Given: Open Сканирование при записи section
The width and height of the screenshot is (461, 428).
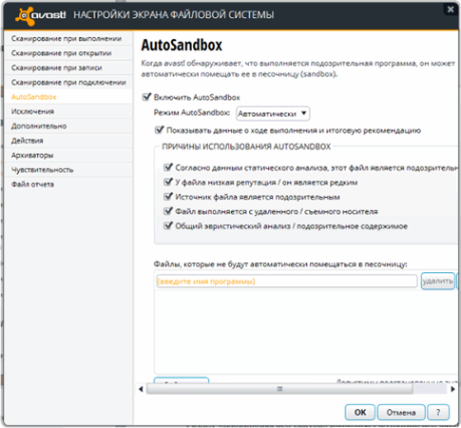Looking at the screenshot, I should click(x=68, y=68).
